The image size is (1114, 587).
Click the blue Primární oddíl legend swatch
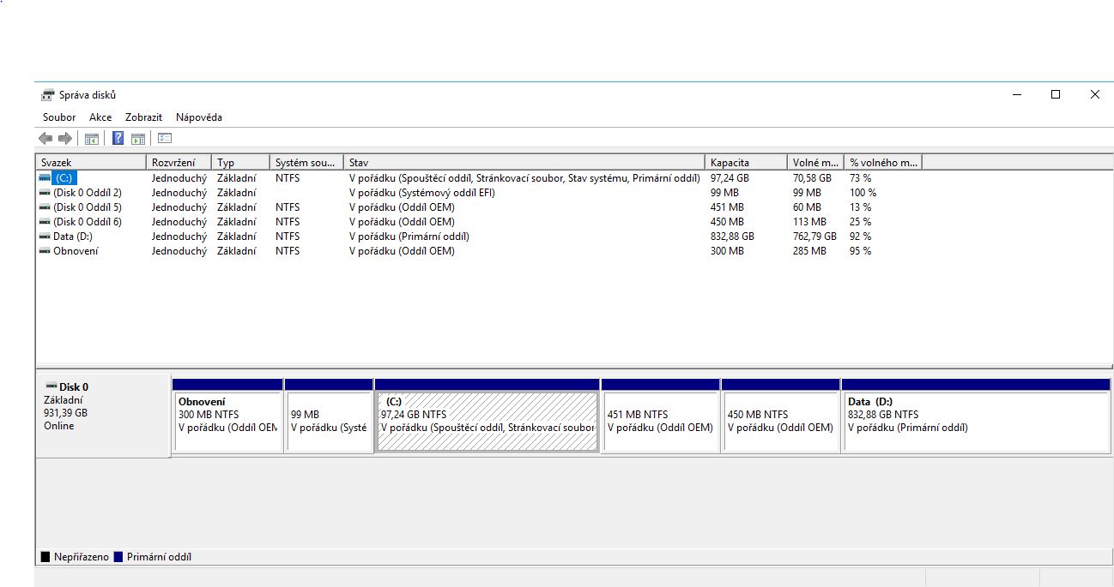click(x=118, y=557)
